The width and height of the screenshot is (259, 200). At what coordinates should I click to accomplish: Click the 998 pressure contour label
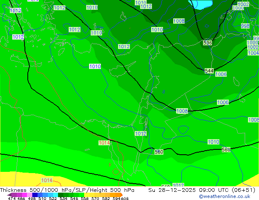(x=245, y=26)
